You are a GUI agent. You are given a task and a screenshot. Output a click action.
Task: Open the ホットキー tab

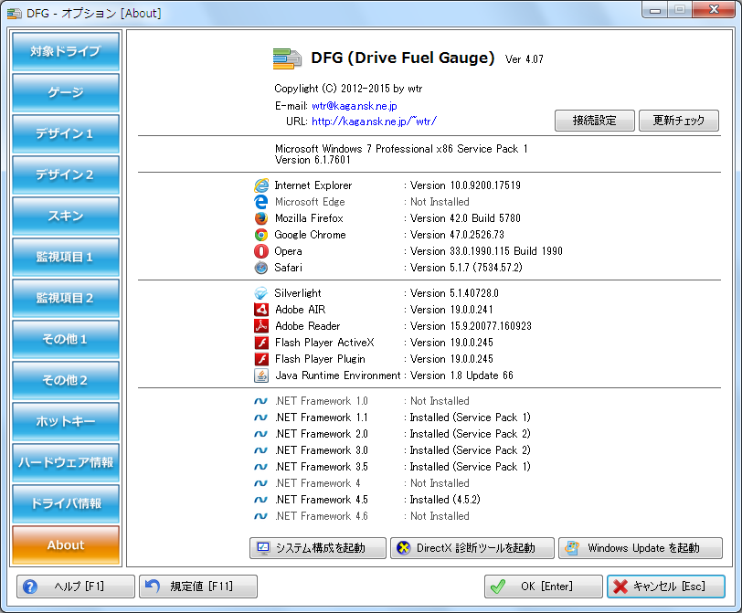point(66,421)
